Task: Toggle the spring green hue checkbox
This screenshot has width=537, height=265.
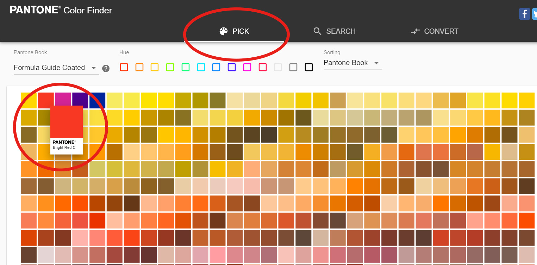Action: point(186,67)
